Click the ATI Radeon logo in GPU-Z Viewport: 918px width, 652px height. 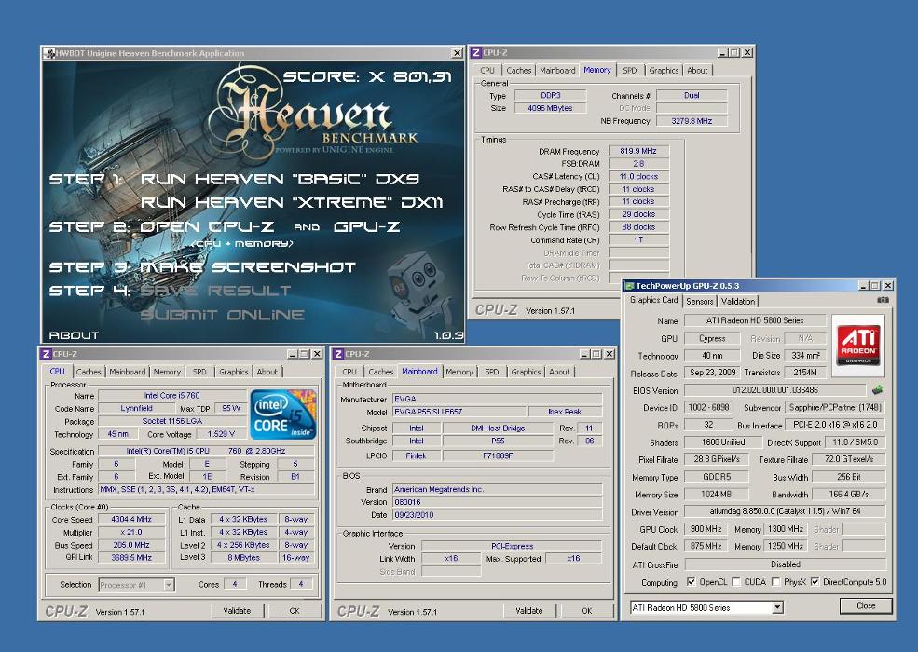(858, 346)
